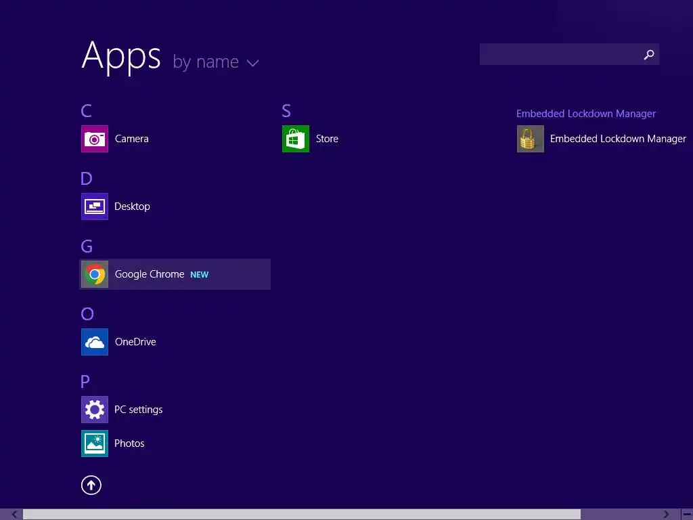Open the 'by name' sort dropdown
The width and height of the screenshot is (693, 520).
click(215, 62)
